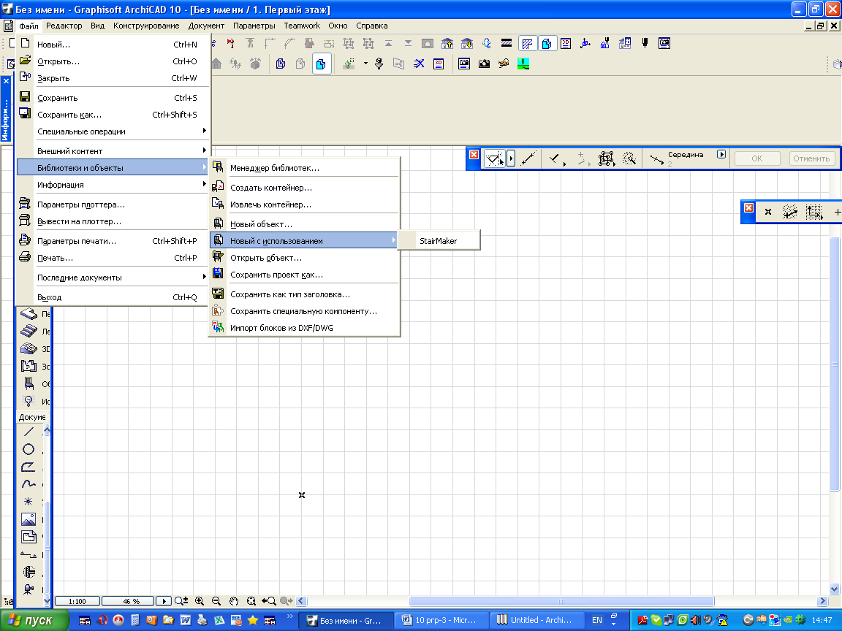Click the sun study landscape icon
The height and width of the screenshot is (631, 842).
click(523, 64)
